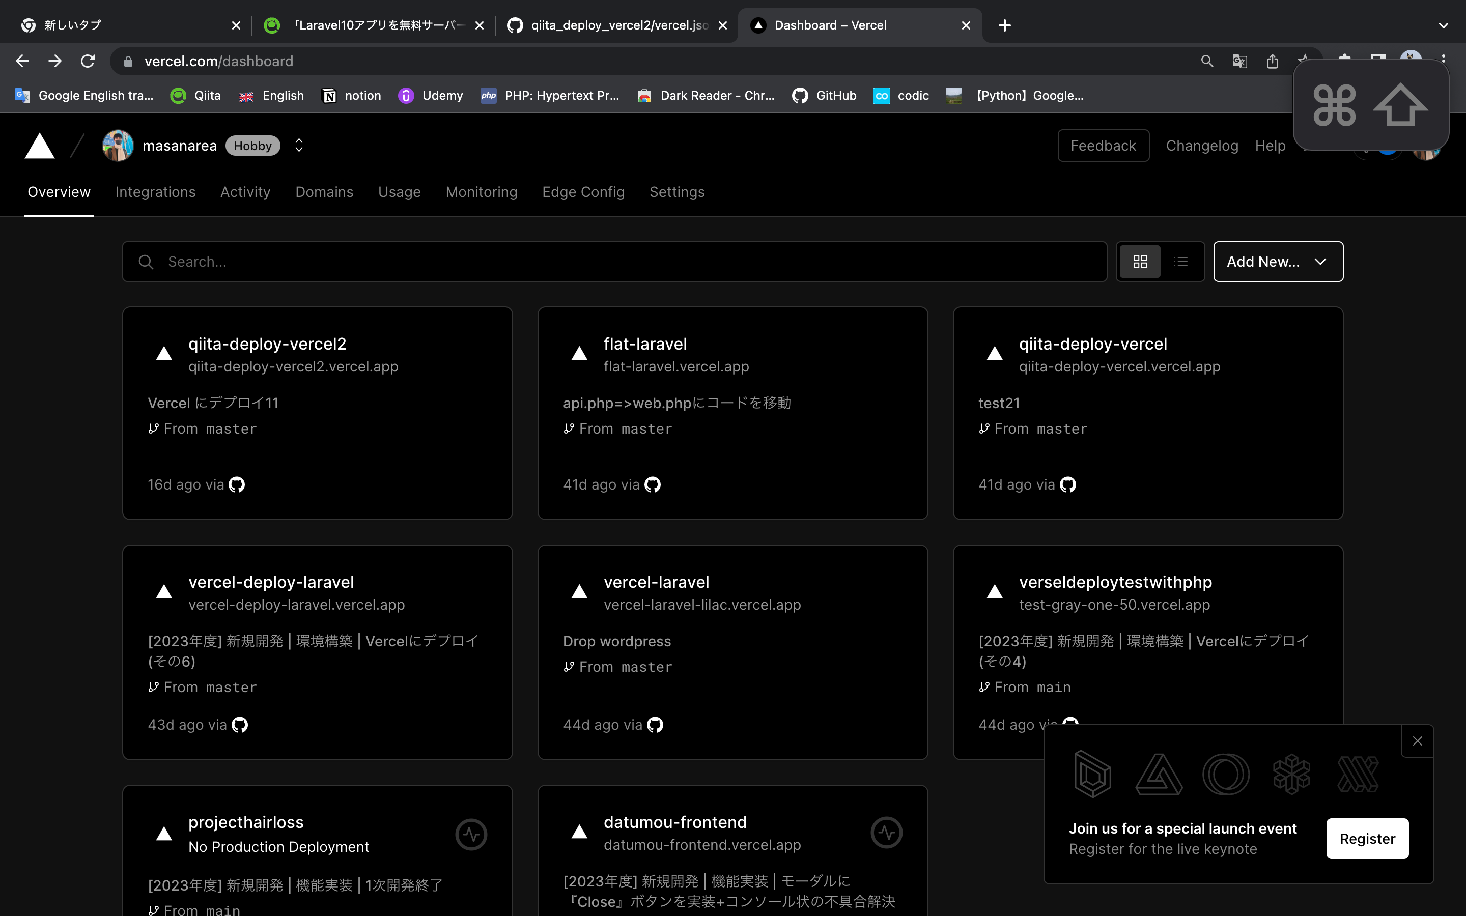Focus the project Search field

[614, 262]
